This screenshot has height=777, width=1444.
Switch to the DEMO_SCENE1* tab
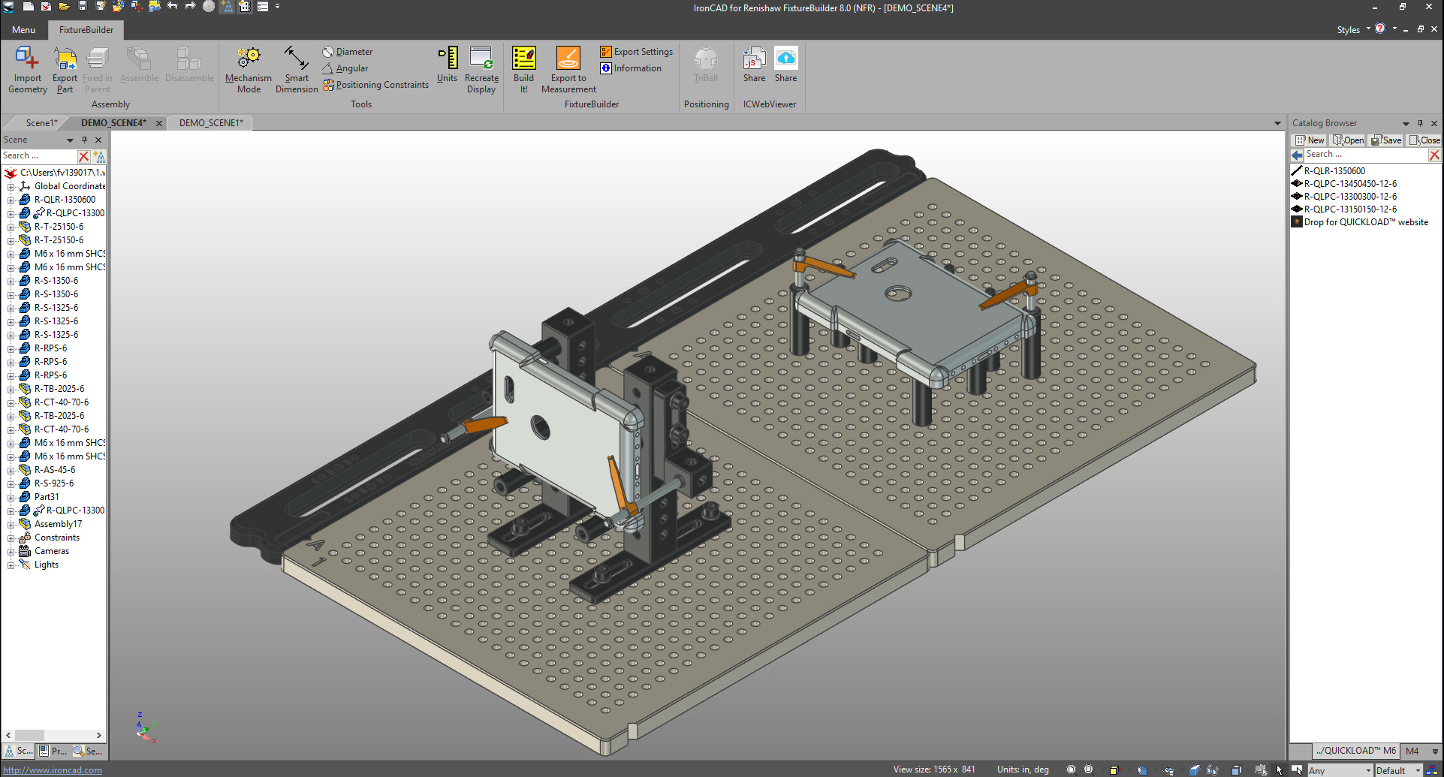pos(211,123)
